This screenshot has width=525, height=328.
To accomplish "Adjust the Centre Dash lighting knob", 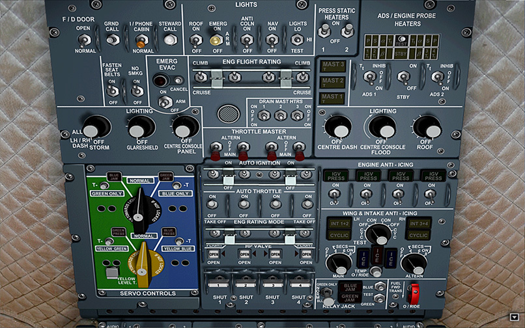I will tap(337, 126).
